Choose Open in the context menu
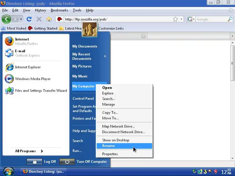 point(124,88)
